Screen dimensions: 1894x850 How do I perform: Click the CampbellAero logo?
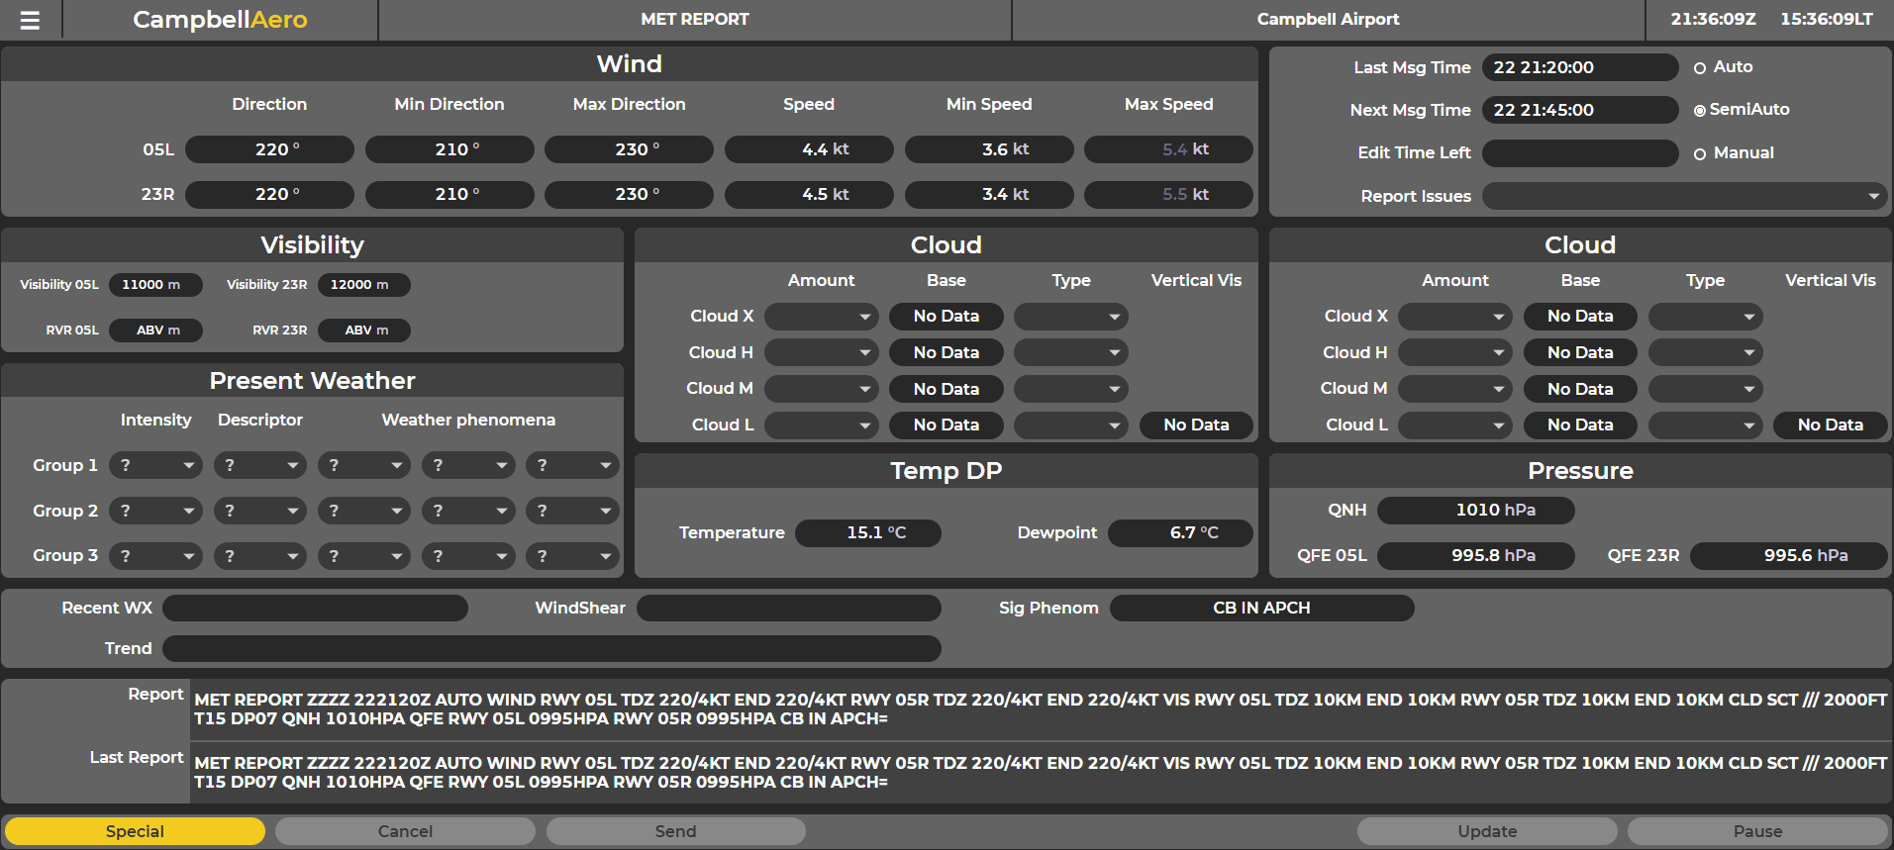(220, 20)
